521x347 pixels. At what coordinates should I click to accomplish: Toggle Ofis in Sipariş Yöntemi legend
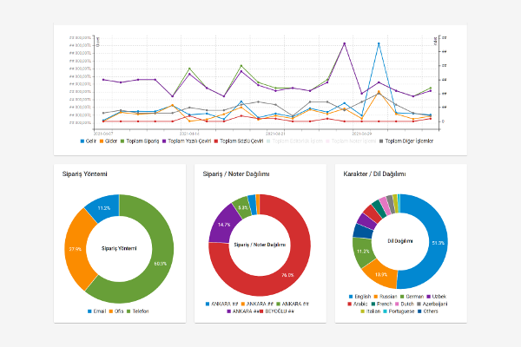pos(116,311)
